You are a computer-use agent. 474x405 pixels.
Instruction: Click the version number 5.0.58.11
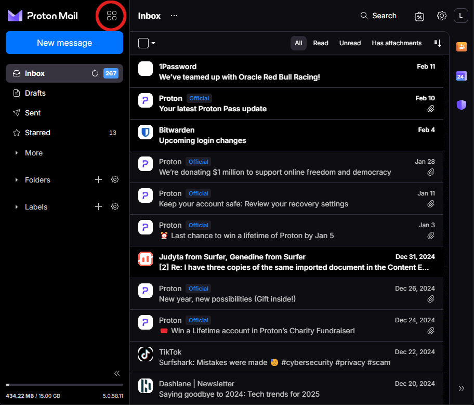pos(113,396)
